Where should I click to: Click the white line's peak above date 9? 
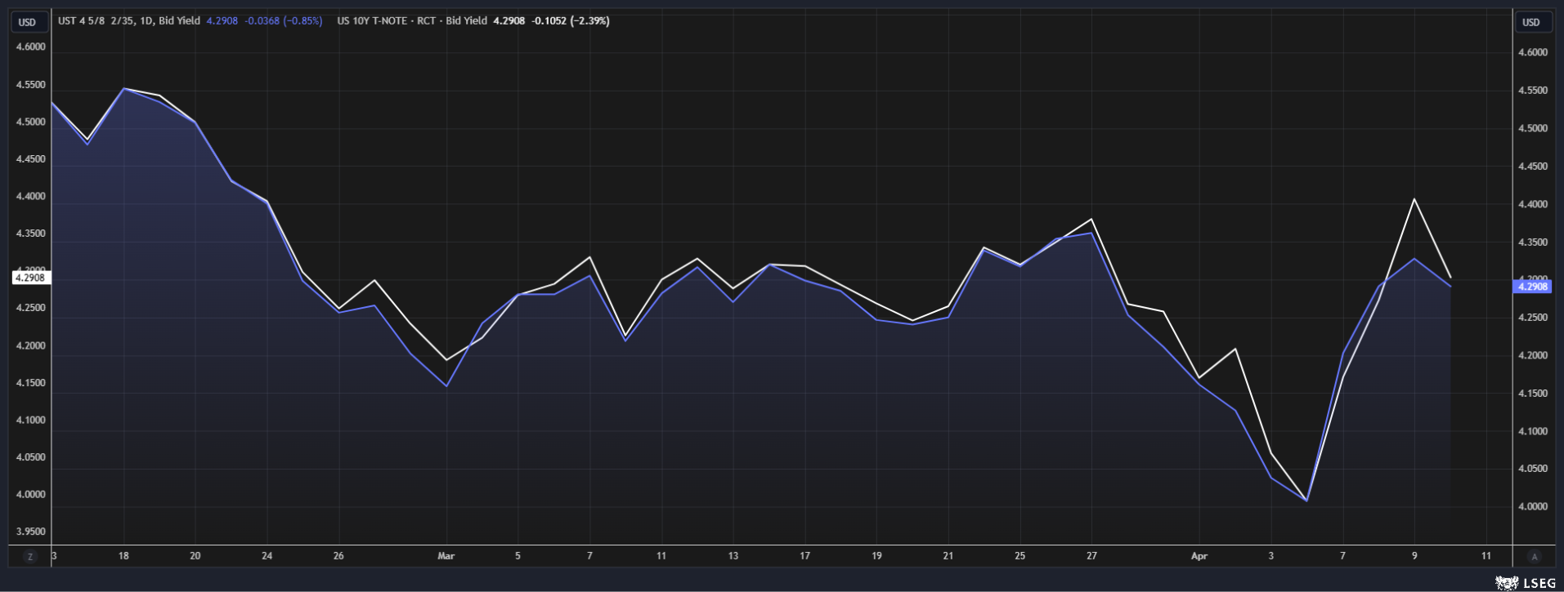(1414, 199)
